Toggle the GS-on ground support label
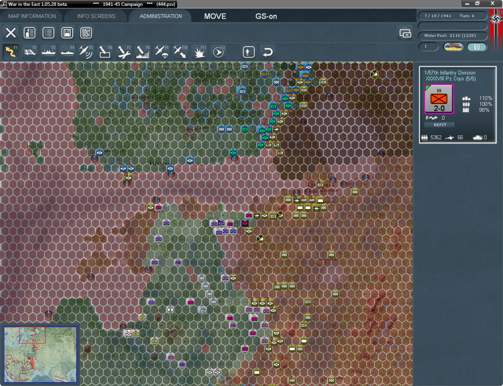The image size is (503, 386). (266, 16)
